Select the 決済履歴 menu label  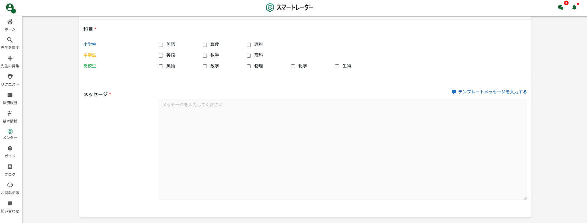10,103
